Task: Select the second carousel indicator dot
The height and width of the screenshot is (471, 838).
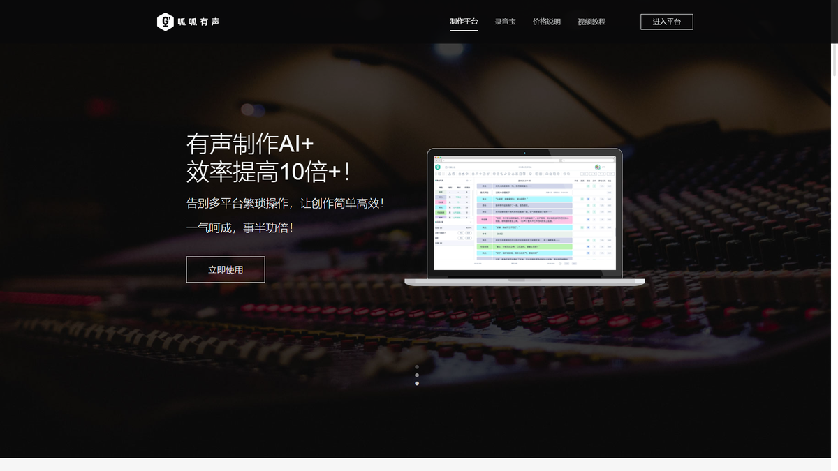Action: tap(417, 375)
